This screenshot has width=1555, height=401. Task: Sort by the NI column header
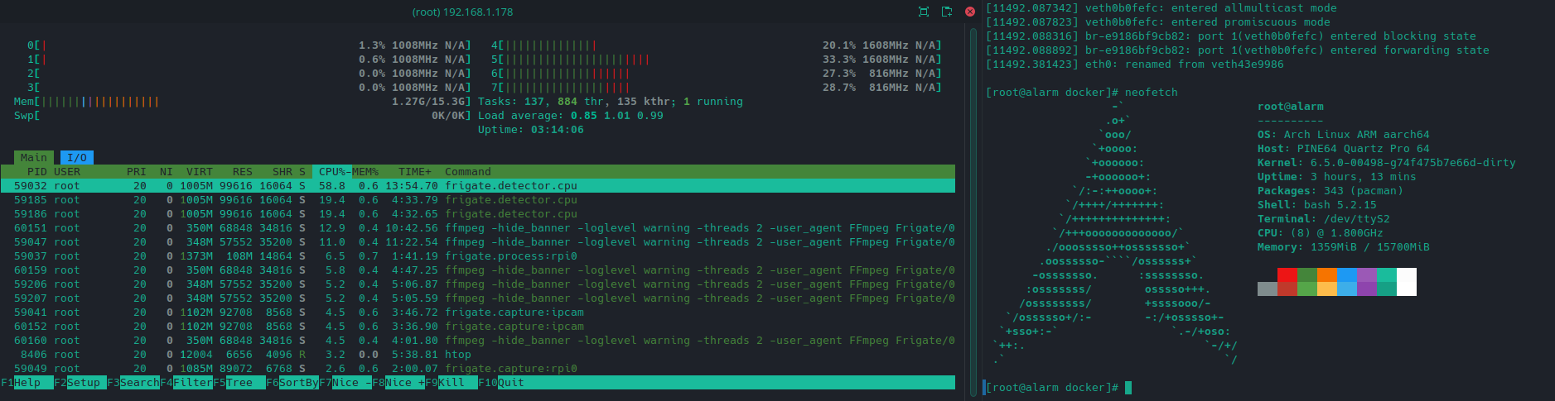coord(167,171)
